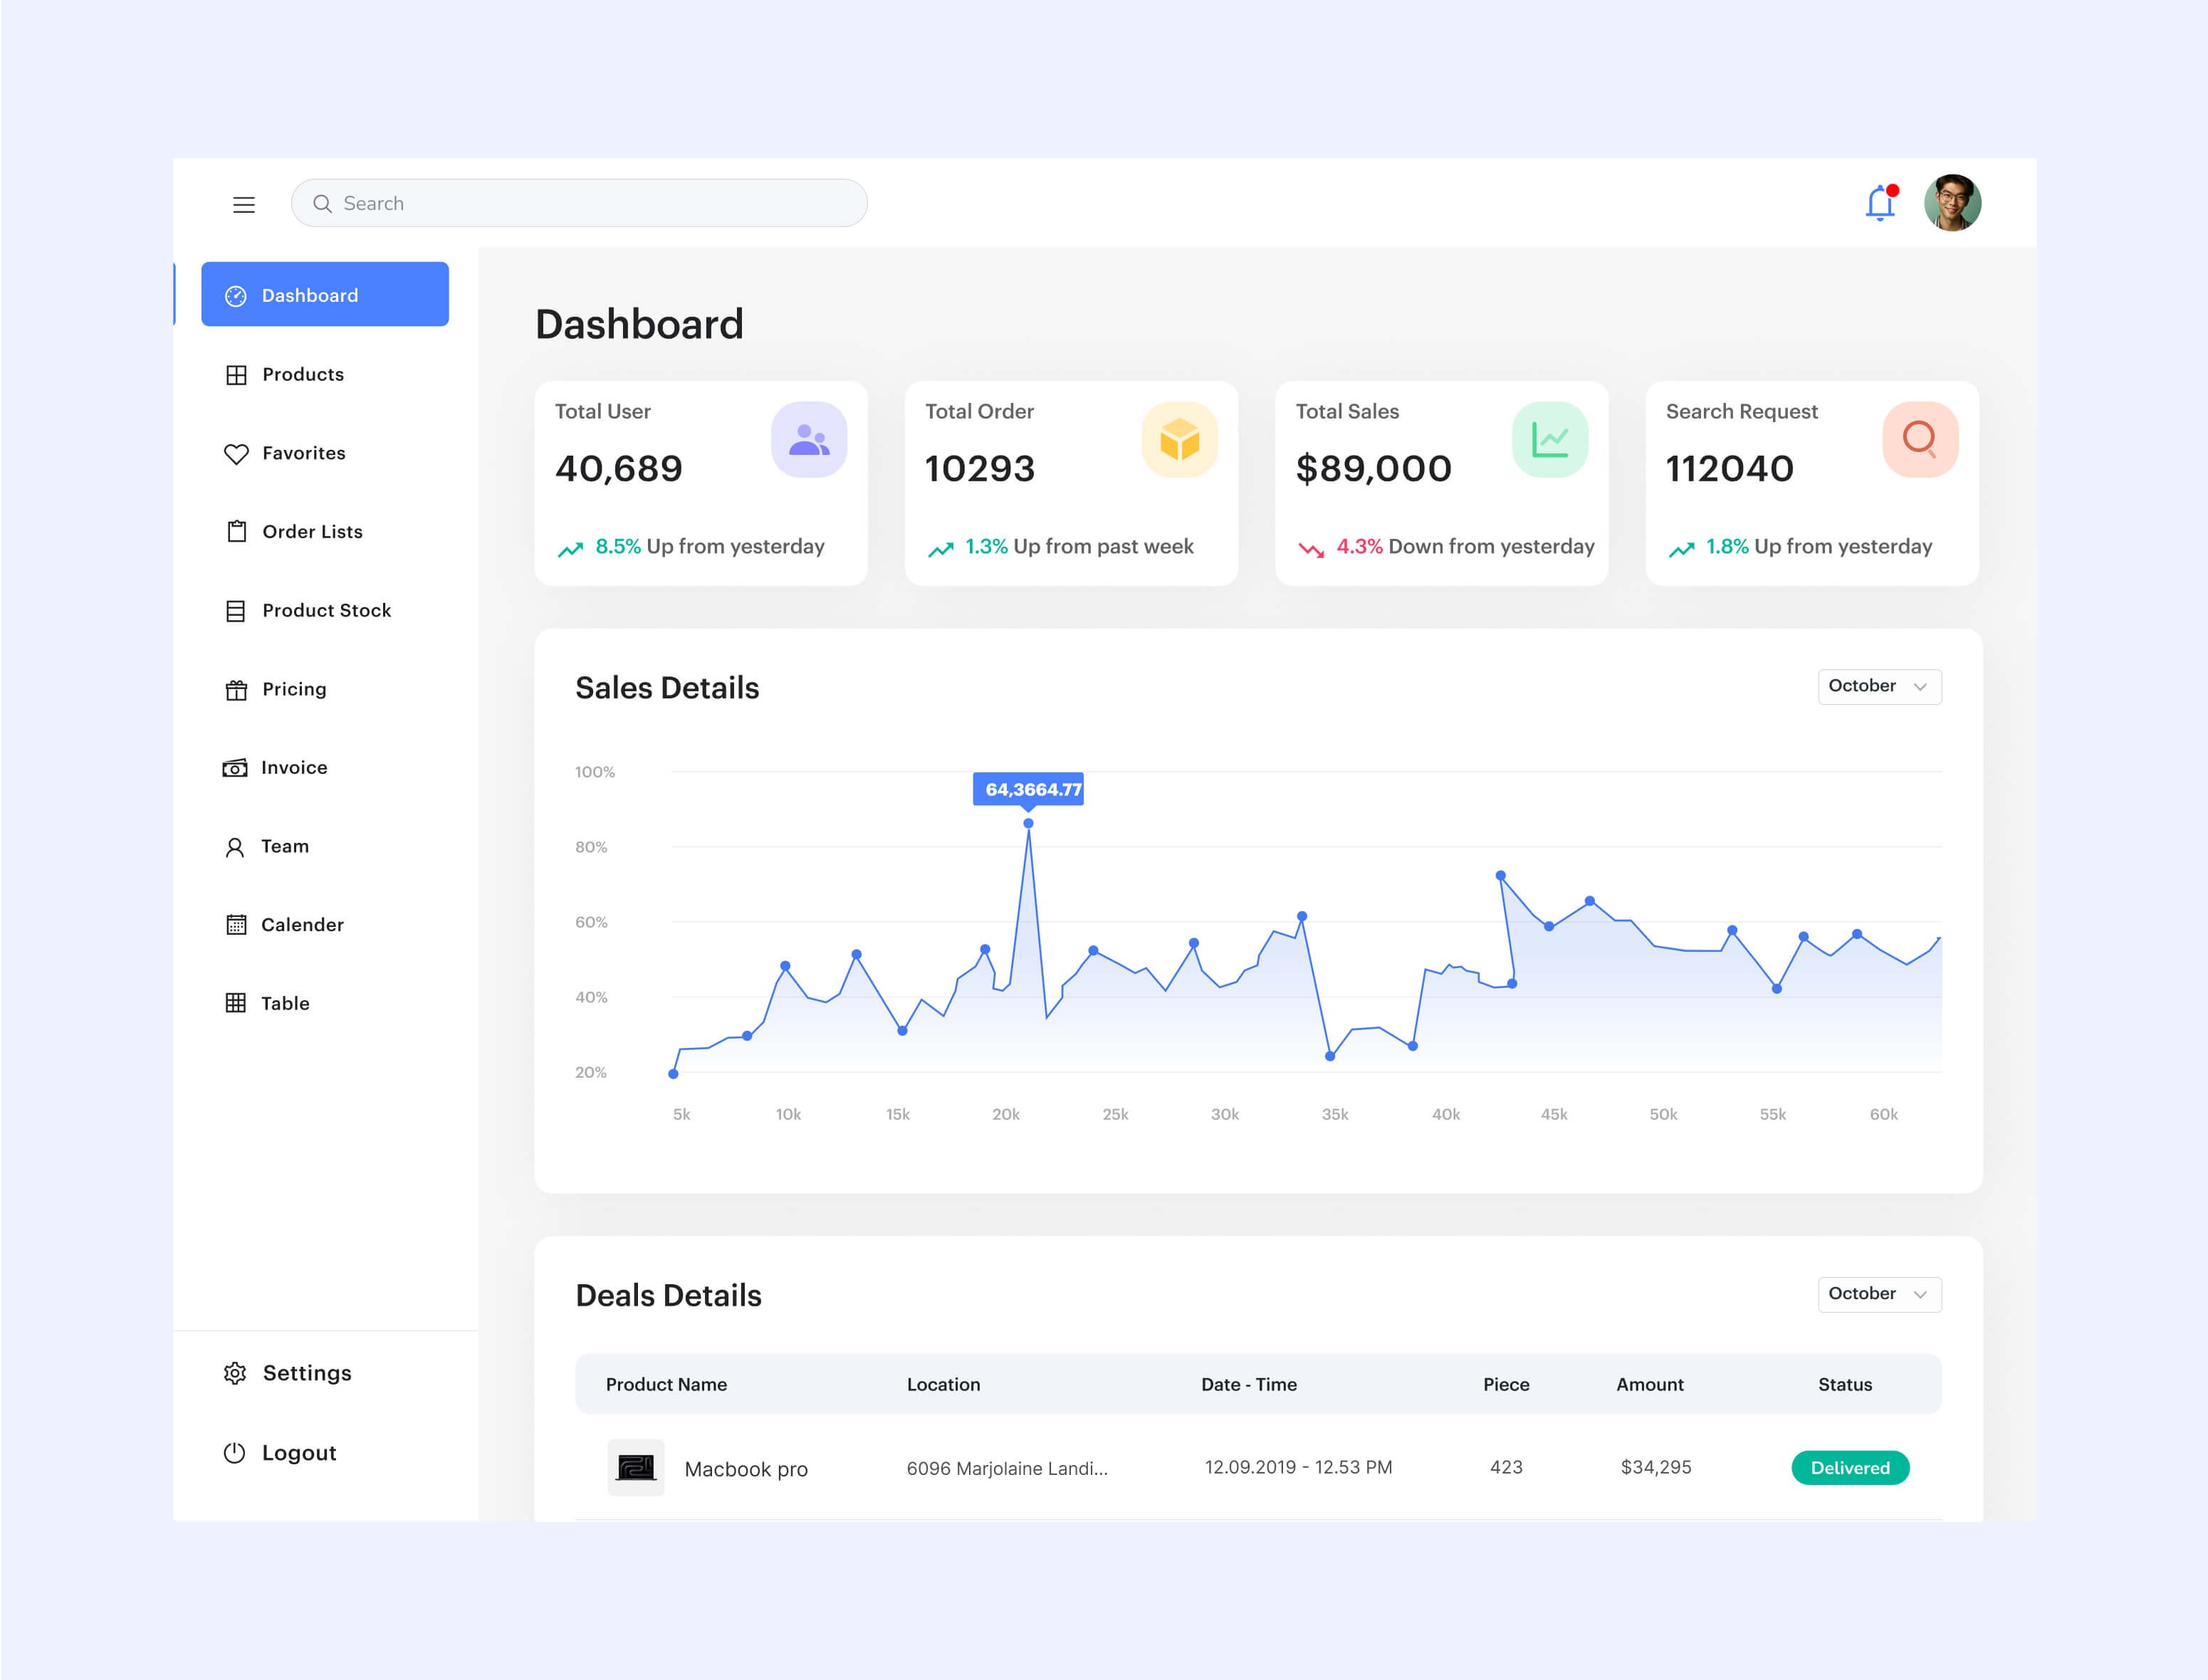Viewport: 2208px width, 1680px height.
Task: Click the Delivered status badge
Action: click(1850, 1468)
